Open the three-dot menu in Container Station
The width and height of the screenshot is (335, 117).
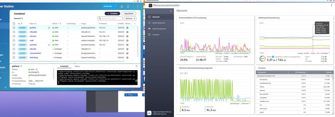137,6
